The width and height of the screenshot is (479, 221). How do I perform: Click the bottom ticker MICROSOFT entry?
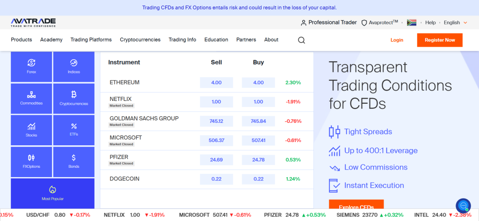215,215
